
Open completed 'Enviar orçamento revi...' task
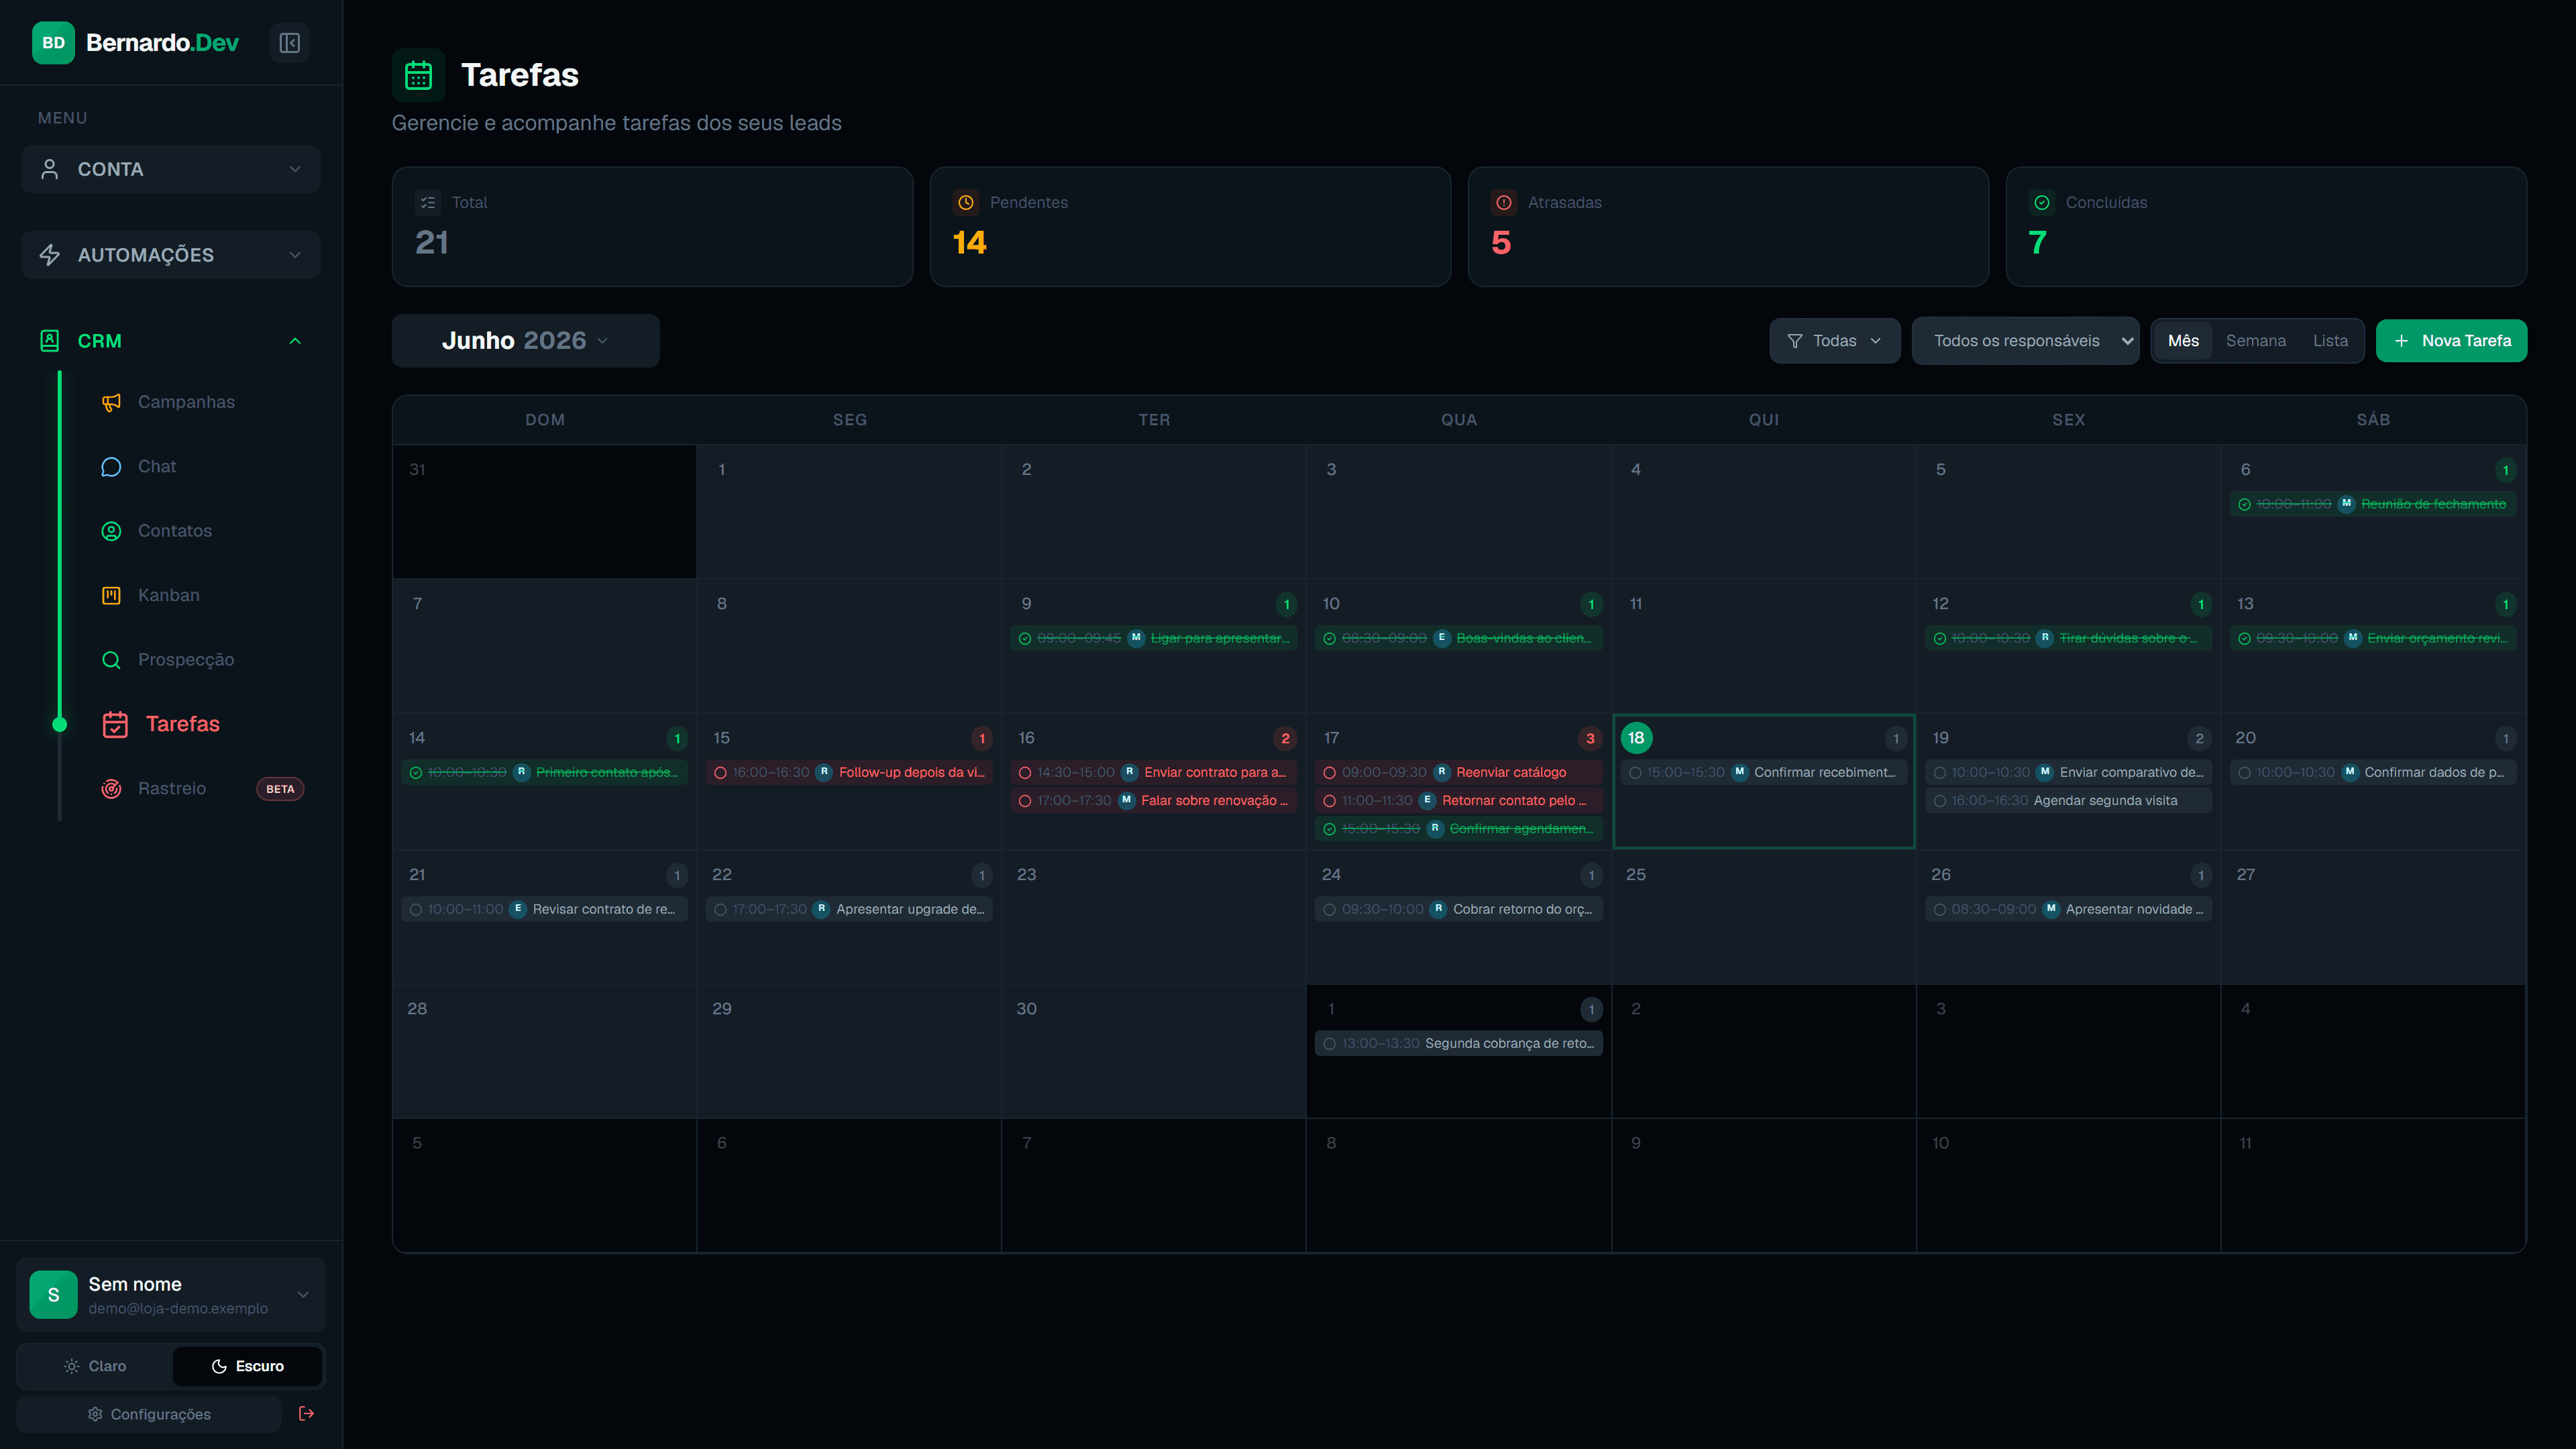(x=2373, y=638)
